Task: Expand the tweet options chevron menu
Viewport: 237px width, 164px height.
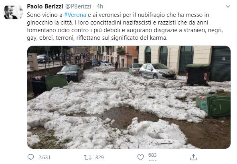Action: (228, 6)
